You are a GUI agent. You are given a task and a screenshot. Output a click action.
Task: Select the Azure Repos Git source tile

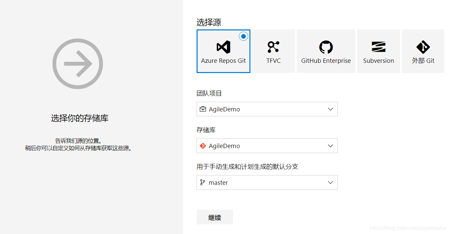point(223,51)
